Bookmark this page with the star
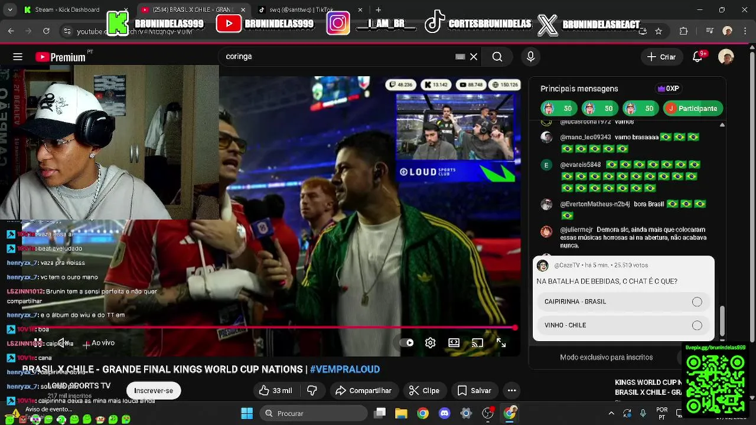This screenshot has width=756, height=425. click(659, 31)
